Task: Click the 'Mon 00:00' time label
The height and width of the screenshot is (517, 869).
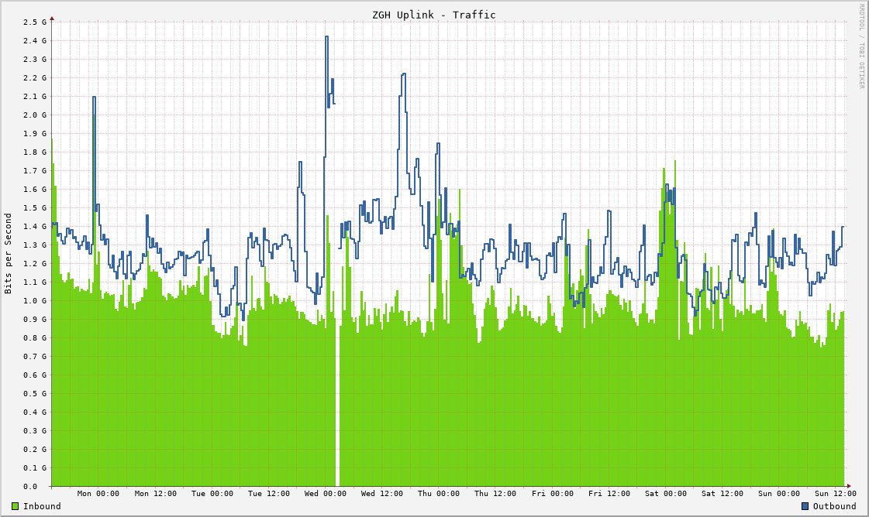Action: 98,493
